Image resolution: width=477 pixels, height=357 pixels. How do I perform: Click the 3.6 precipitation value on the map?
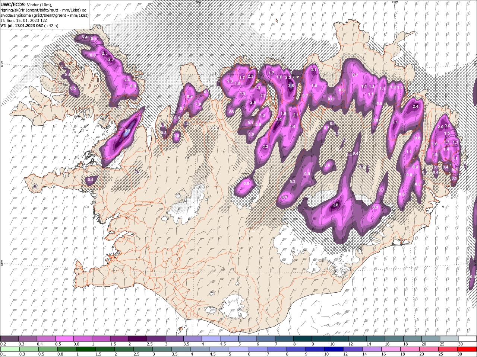[291, 86]
